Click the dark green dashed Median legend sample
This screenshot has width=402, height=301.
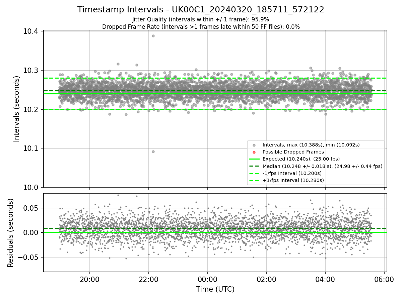click(254, 166)
